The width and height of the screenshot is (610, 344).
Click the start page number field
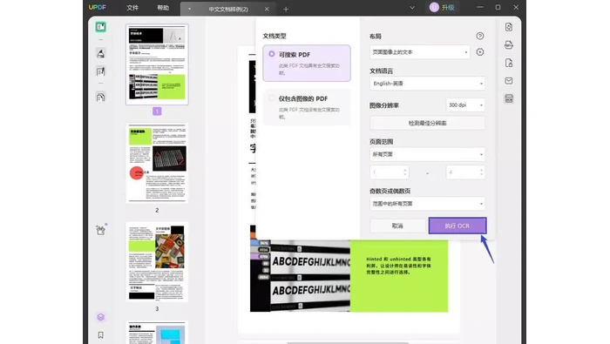(389, 172)
